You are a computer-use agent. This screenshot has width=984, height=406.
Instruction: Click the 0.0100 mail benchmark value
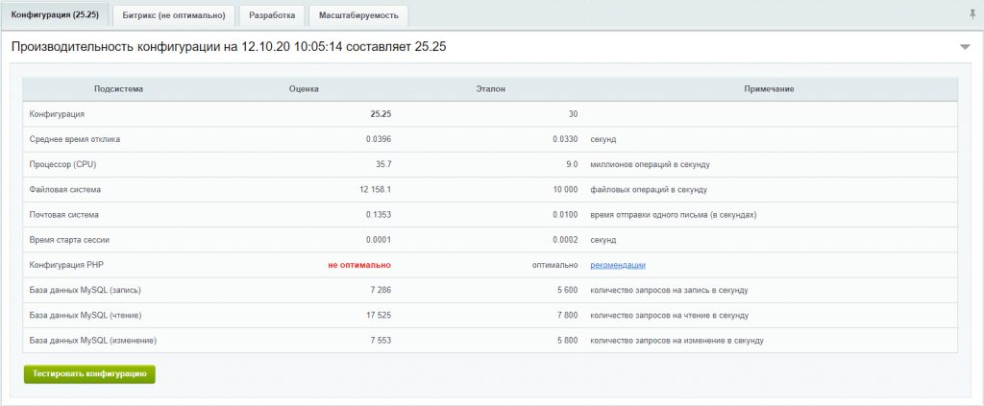pos(565,214)
